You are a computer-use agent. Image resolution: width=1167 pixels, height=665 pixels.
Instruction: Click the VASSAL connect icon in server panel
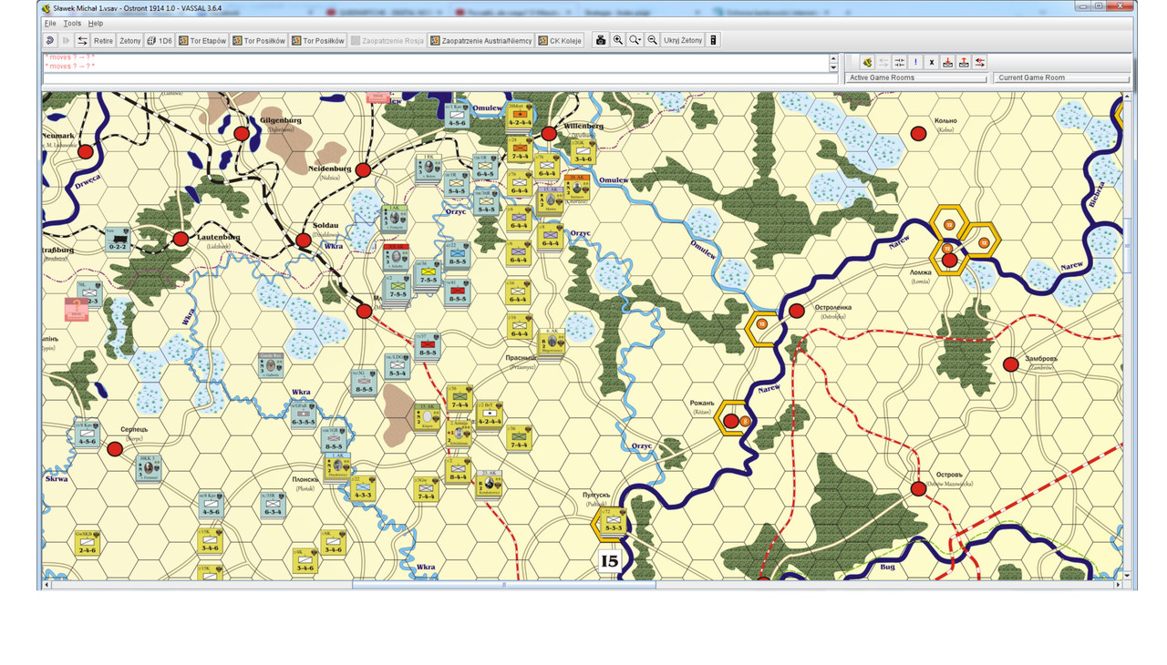(x=867, y=62)
